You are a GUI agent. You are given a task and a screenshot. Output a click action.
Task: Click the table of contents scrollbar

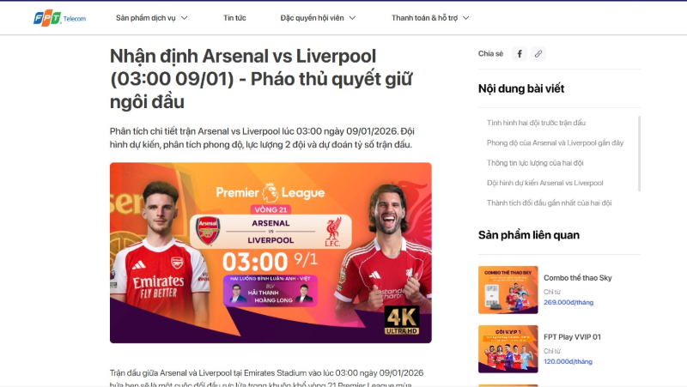click(639, 154)
